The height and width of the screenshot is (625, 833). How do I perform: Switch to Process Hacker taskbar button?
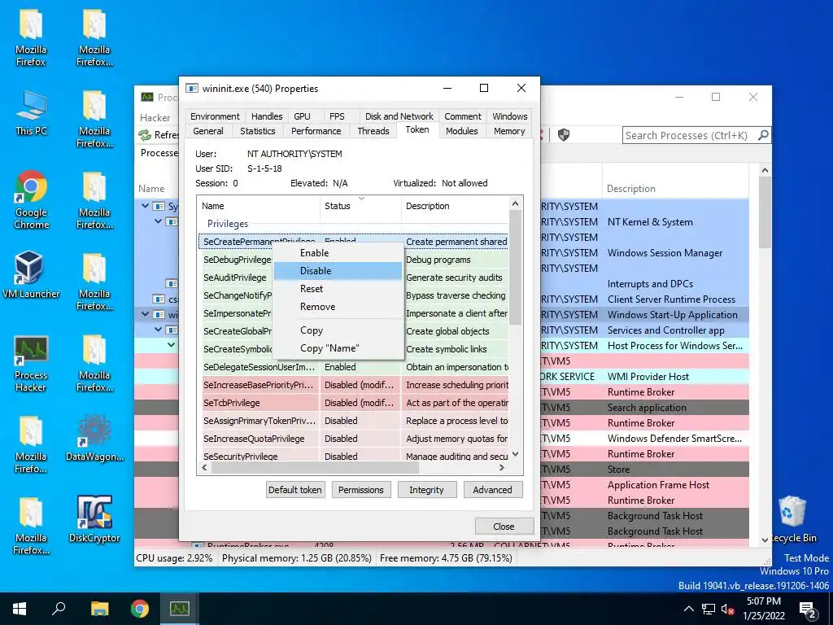click(180, 609)
